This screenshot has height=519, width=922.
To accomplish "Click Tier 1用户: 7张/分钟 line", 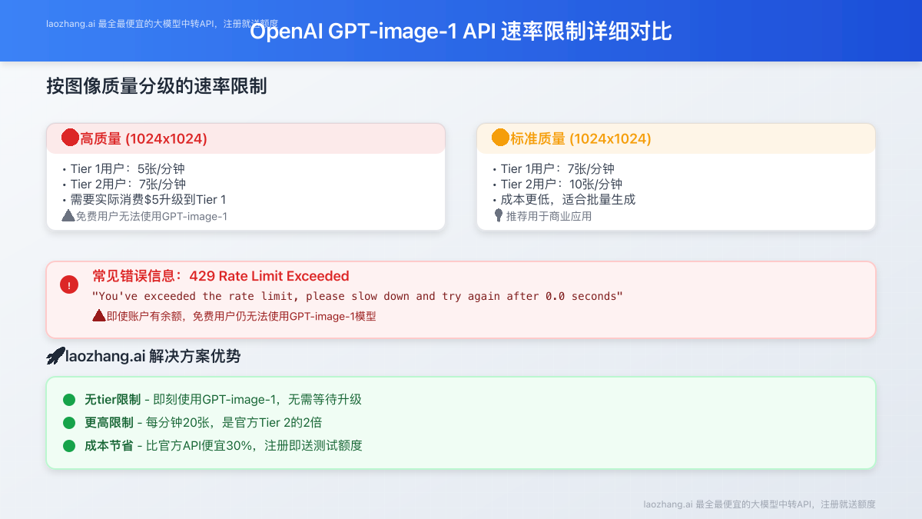I will point(553,169).
